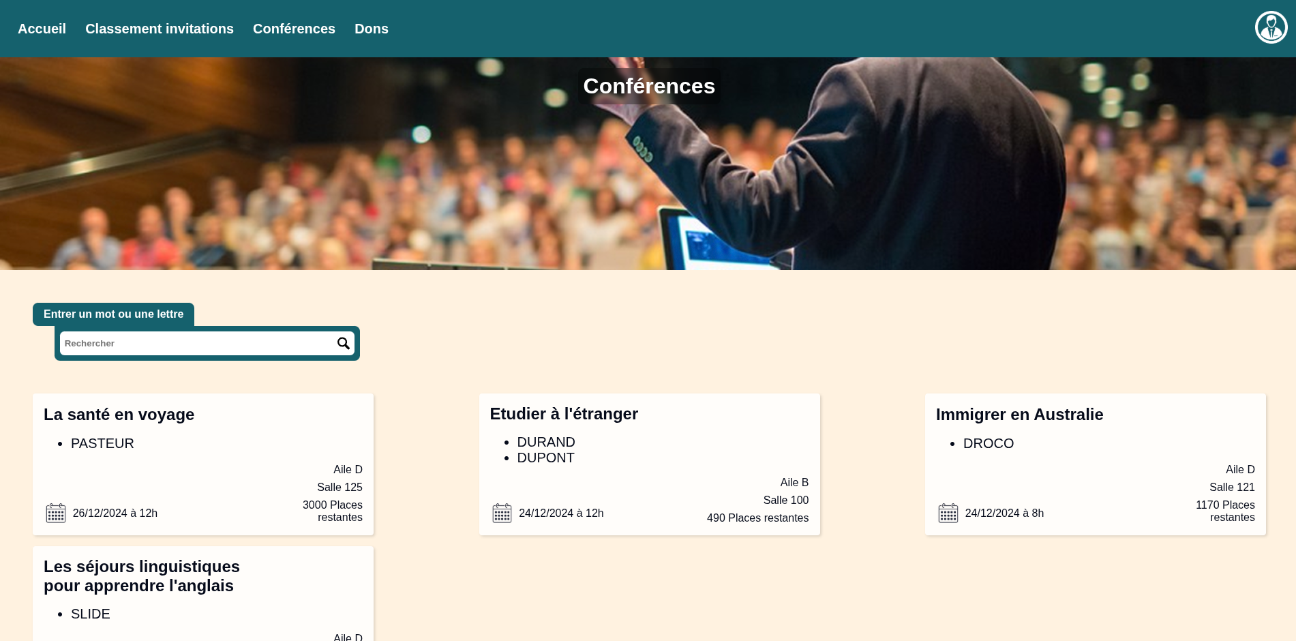Screen dimensions: 1296x641
Task: Click calendar icon on Immigrer en Australie card
Action: click(x=948, y=513)
